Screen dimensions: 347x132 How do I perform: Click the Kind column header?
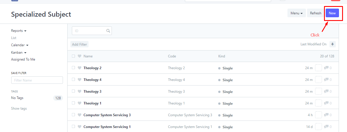coord(222,56)
